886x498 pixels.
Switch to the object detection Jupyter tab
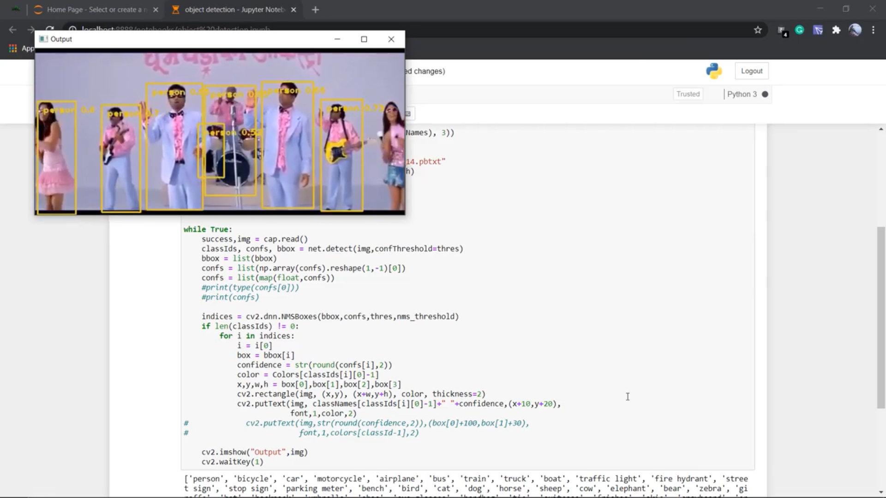tap(234, 10)
